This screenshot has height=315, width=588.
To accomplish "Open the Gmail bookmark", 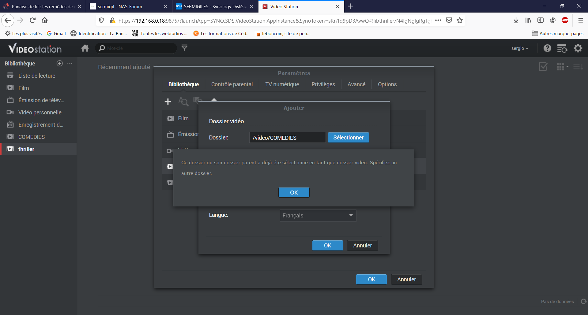I will click(x=56, y=34).
